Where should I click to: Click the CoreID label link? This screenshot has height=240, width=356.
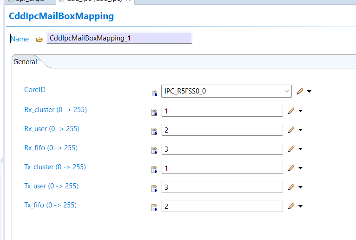click(x=35, y=90)
